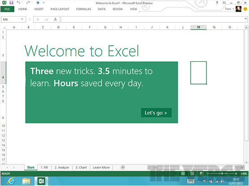
Task: Send feedback with the smiley face icon
Action: 245,9
